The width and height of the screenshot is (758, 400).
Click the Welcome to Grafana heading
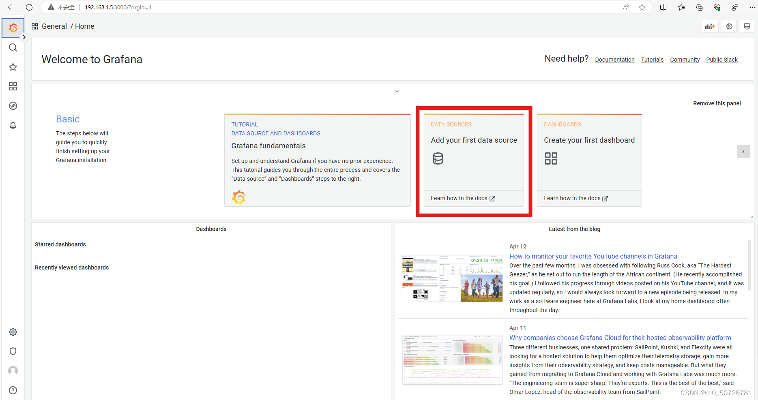(92, 60)
